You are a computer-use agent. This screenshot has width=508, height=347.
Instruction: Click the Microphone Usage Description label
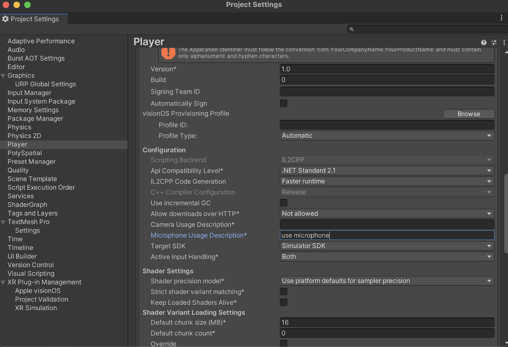199,235
